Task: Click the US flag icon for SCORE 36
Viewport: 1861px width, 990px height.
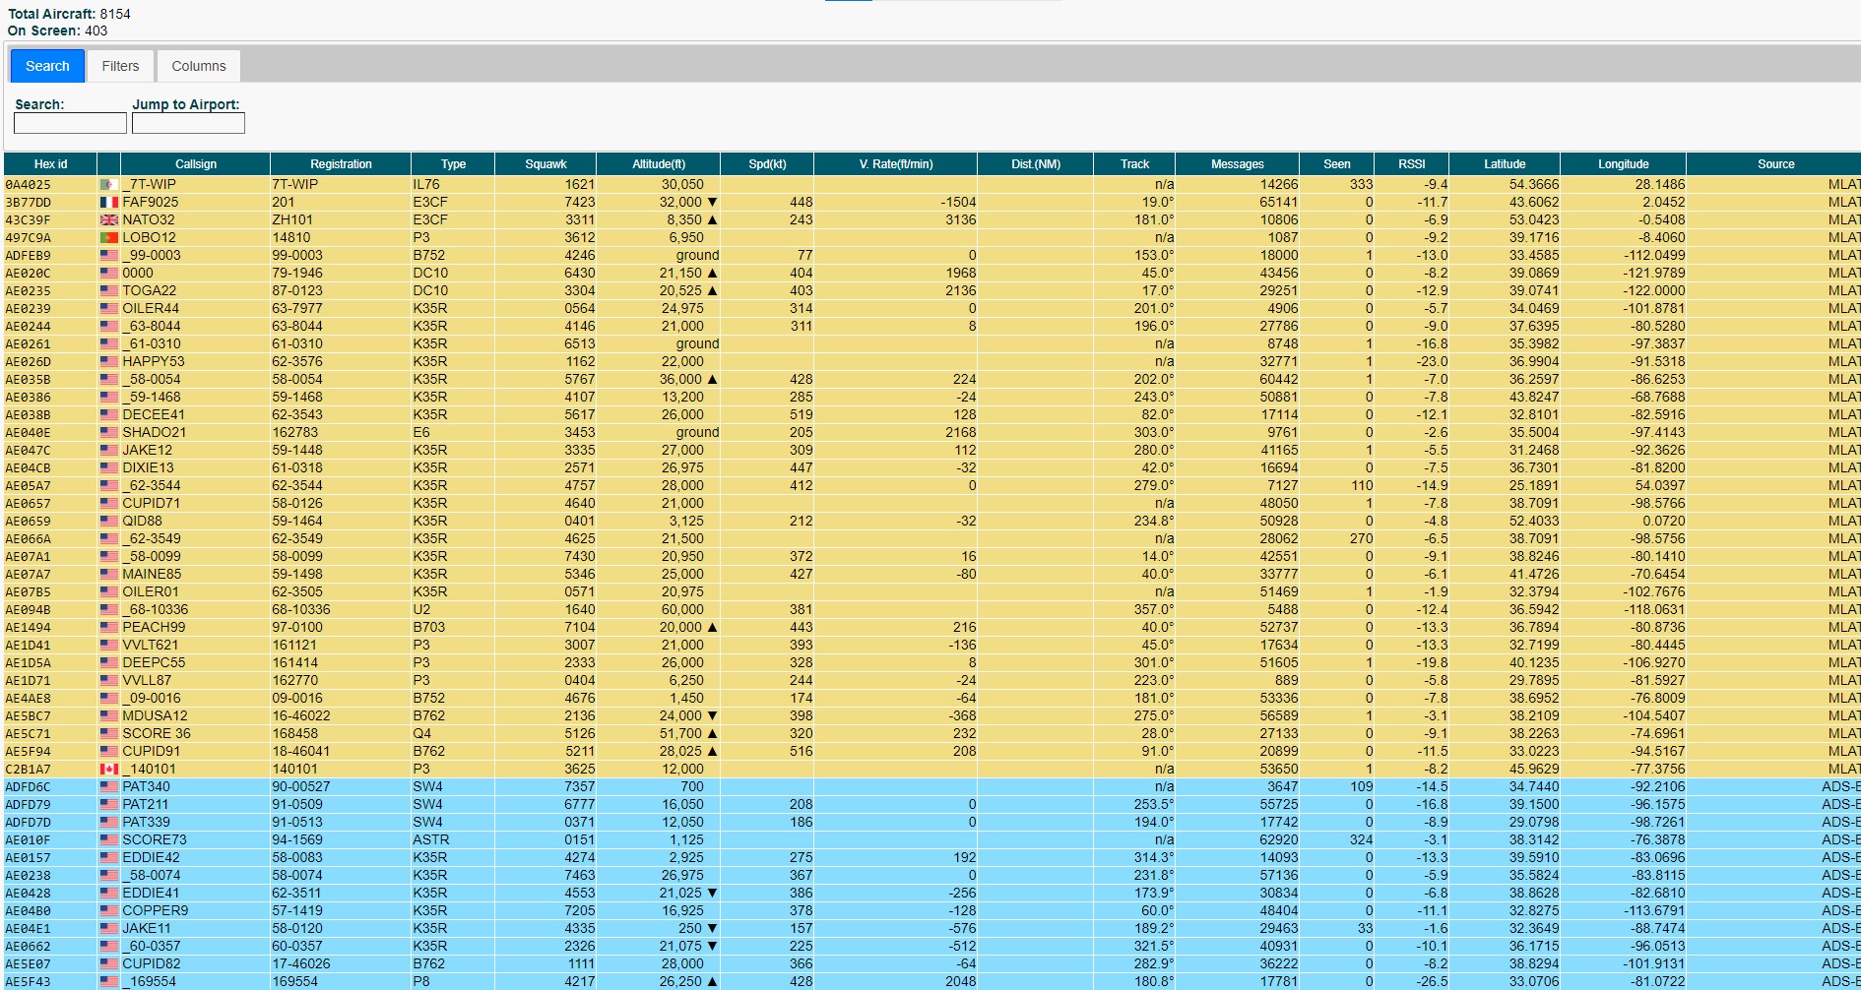Action: 108,734
